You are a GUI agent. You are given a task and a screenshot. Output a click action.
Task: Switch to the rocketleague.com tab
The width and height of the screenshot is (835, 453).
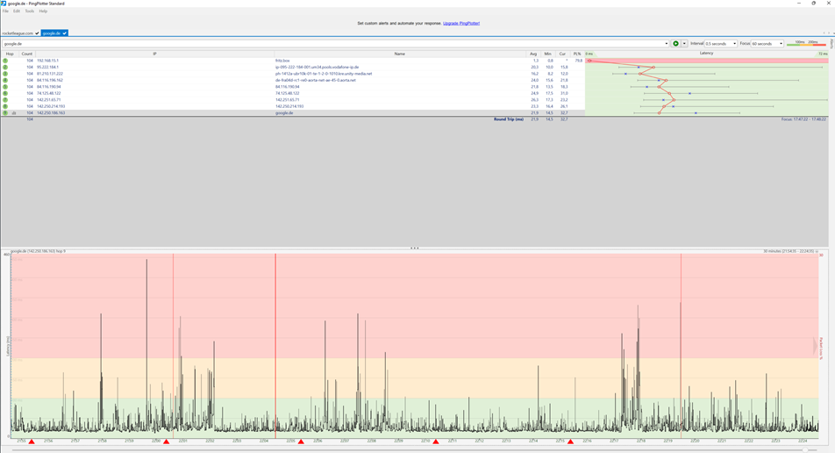[20, 33]
